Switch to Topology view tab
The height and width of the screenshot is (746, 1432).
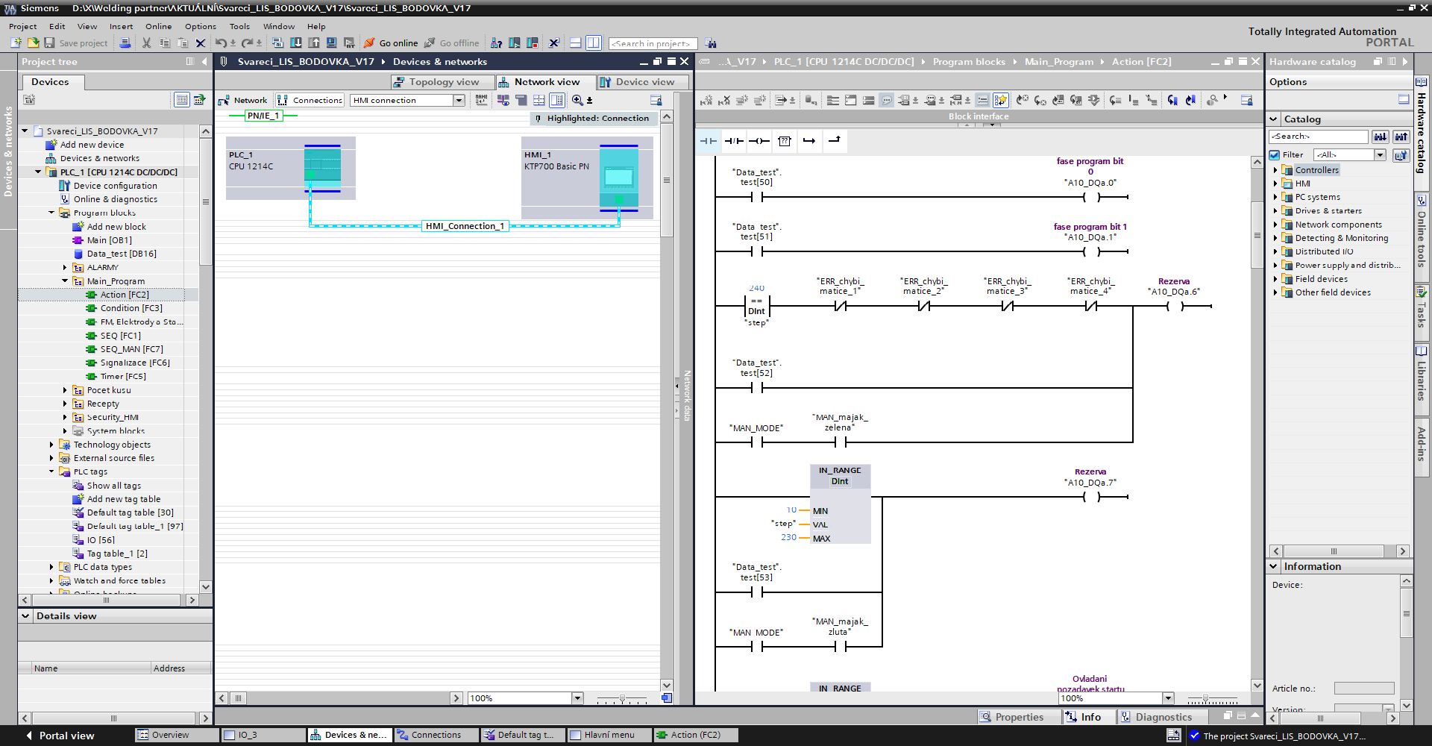coord(442,82)
